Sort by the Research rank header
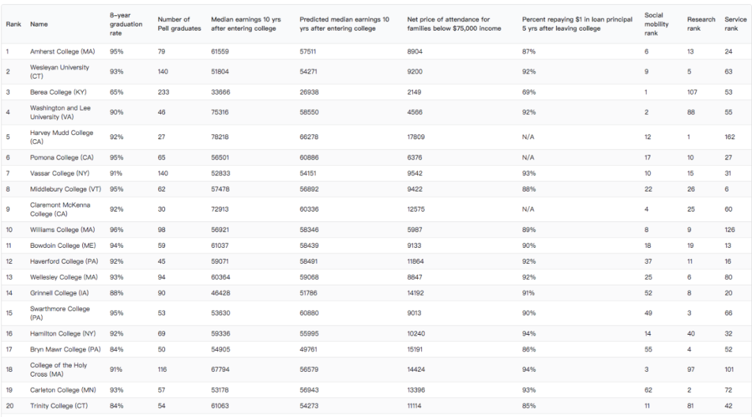The height and width of the screenshot is (417, 752). click(x=700, y=24)
